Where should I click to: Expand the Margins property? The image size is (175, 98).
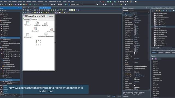(x=124, y=80)
